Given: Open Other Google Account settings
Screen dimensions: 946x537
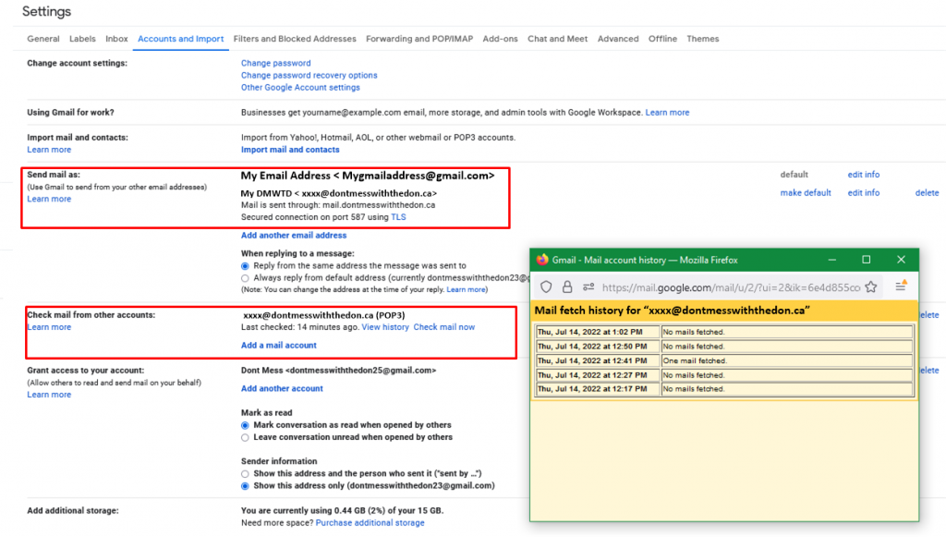Looking at the screenshot, I should pyautogui.click(x=300, y=88).
